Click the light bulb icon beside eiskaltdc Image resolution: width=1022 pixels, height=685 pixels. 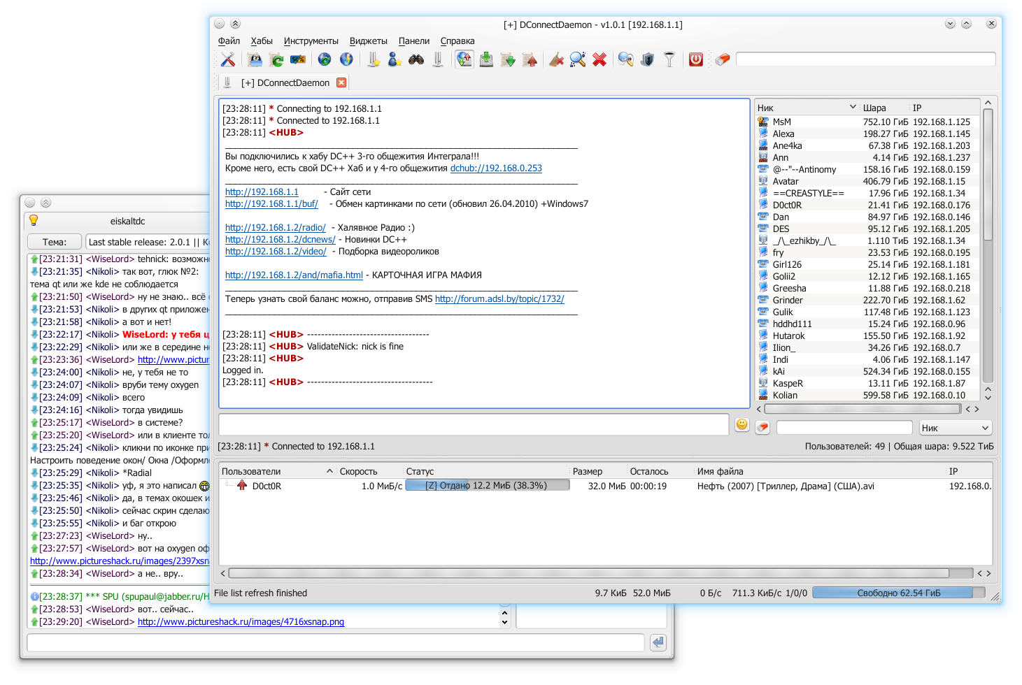coord(33,221)
